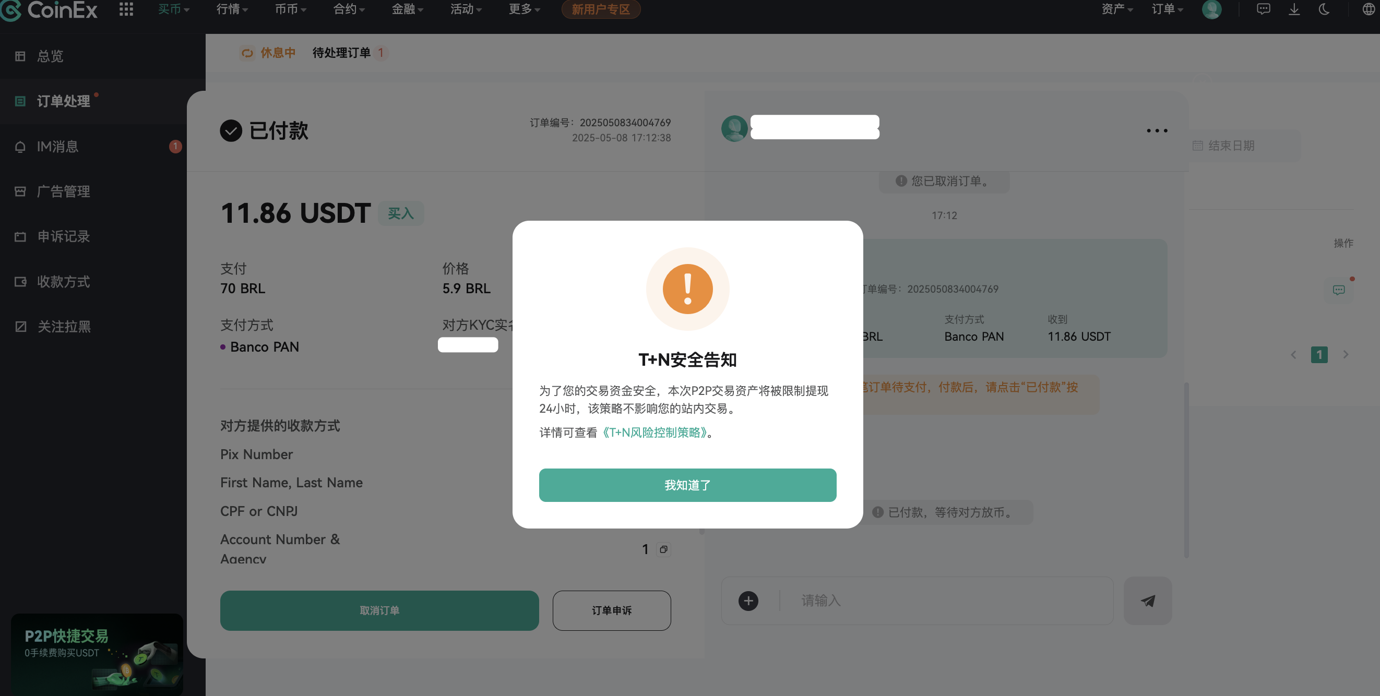Open the support chat bubble icon in top bar

pyautogui.click(x=1263, y=9)
